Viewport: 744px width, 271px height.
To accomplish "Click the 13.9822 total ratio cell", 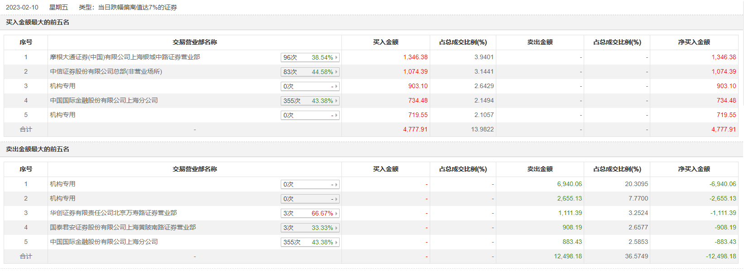I will click(482, 130).
